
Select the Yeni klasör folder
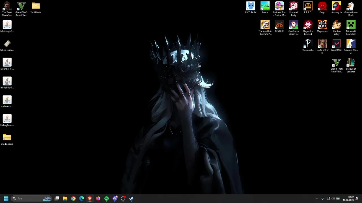[36, 8]
